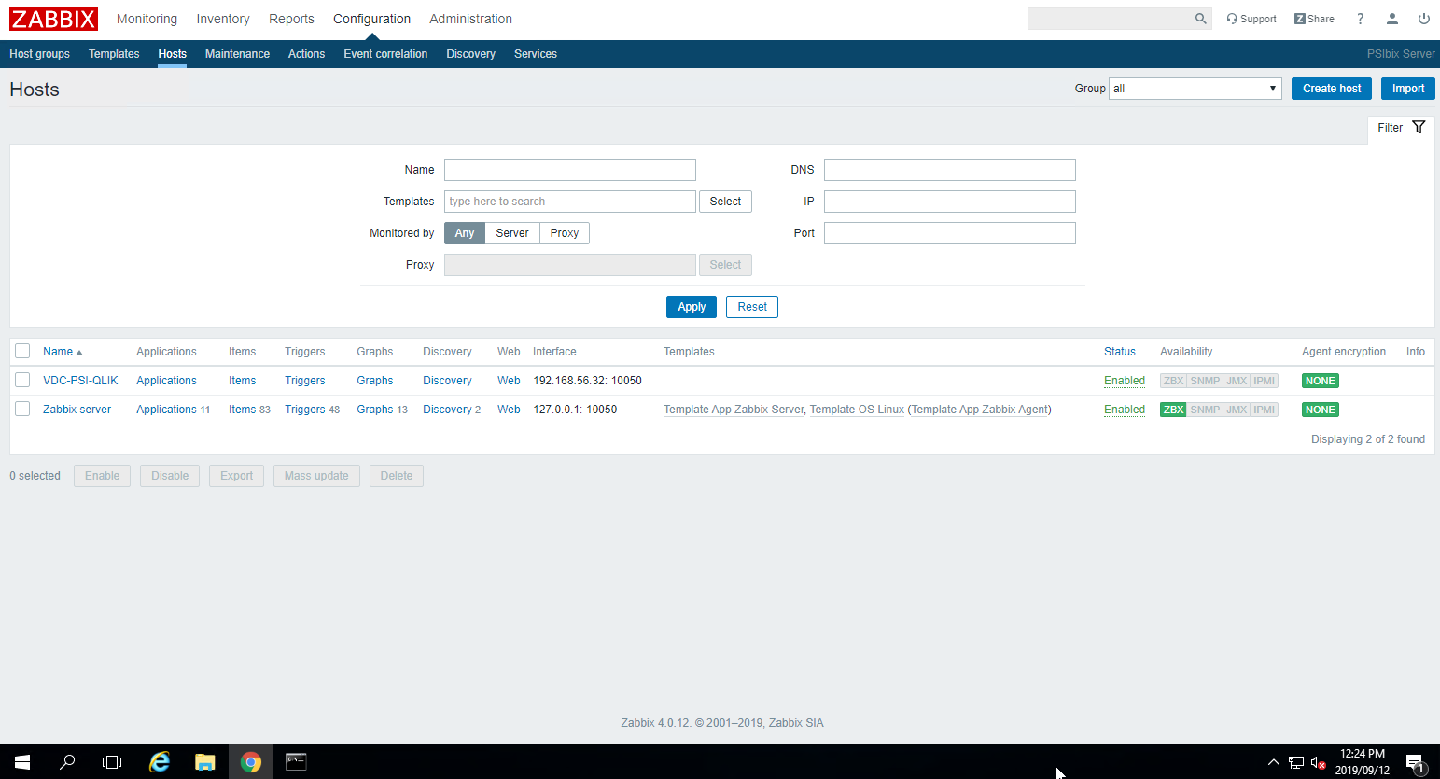Focus the IP filter field
Image resolution: width=1440 pixels, height=779 pixels.
(950, 202)
